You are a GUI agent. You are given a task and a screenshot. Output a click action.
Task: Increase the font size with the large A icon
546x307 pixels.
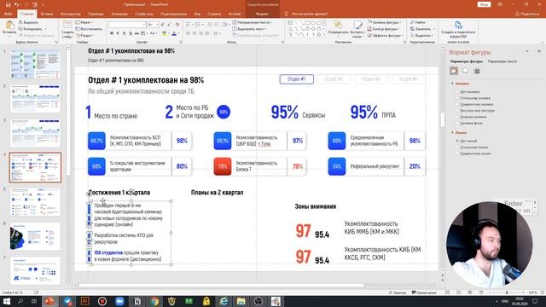tap(162, 25)
